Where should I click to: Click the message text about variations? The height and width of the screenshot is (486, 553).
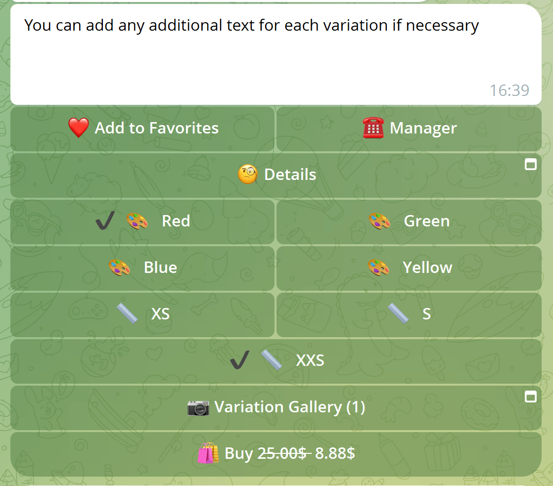(251, 25)
